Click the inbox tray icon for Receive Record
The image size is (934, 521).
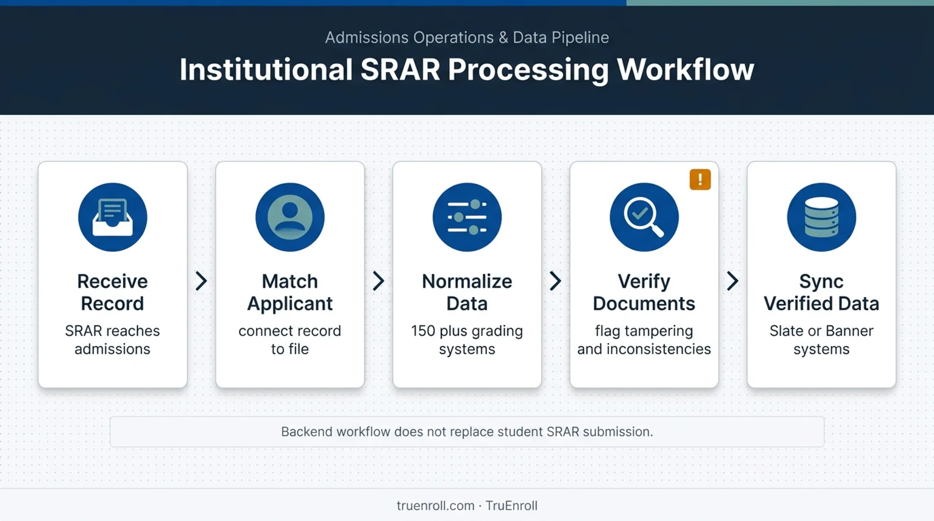click(x=112, y=217)
